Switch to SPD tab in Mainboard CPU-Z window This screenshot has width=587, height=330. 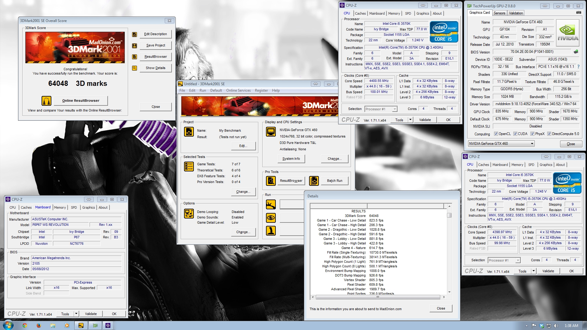point(74,207)
